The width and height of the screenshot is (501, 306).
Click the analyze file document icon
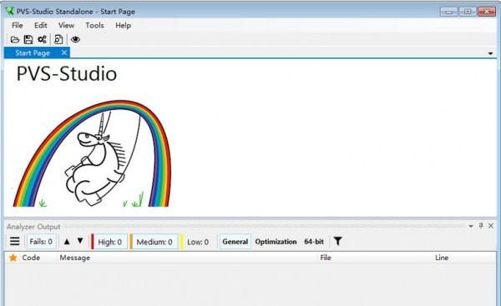point(58,39)
